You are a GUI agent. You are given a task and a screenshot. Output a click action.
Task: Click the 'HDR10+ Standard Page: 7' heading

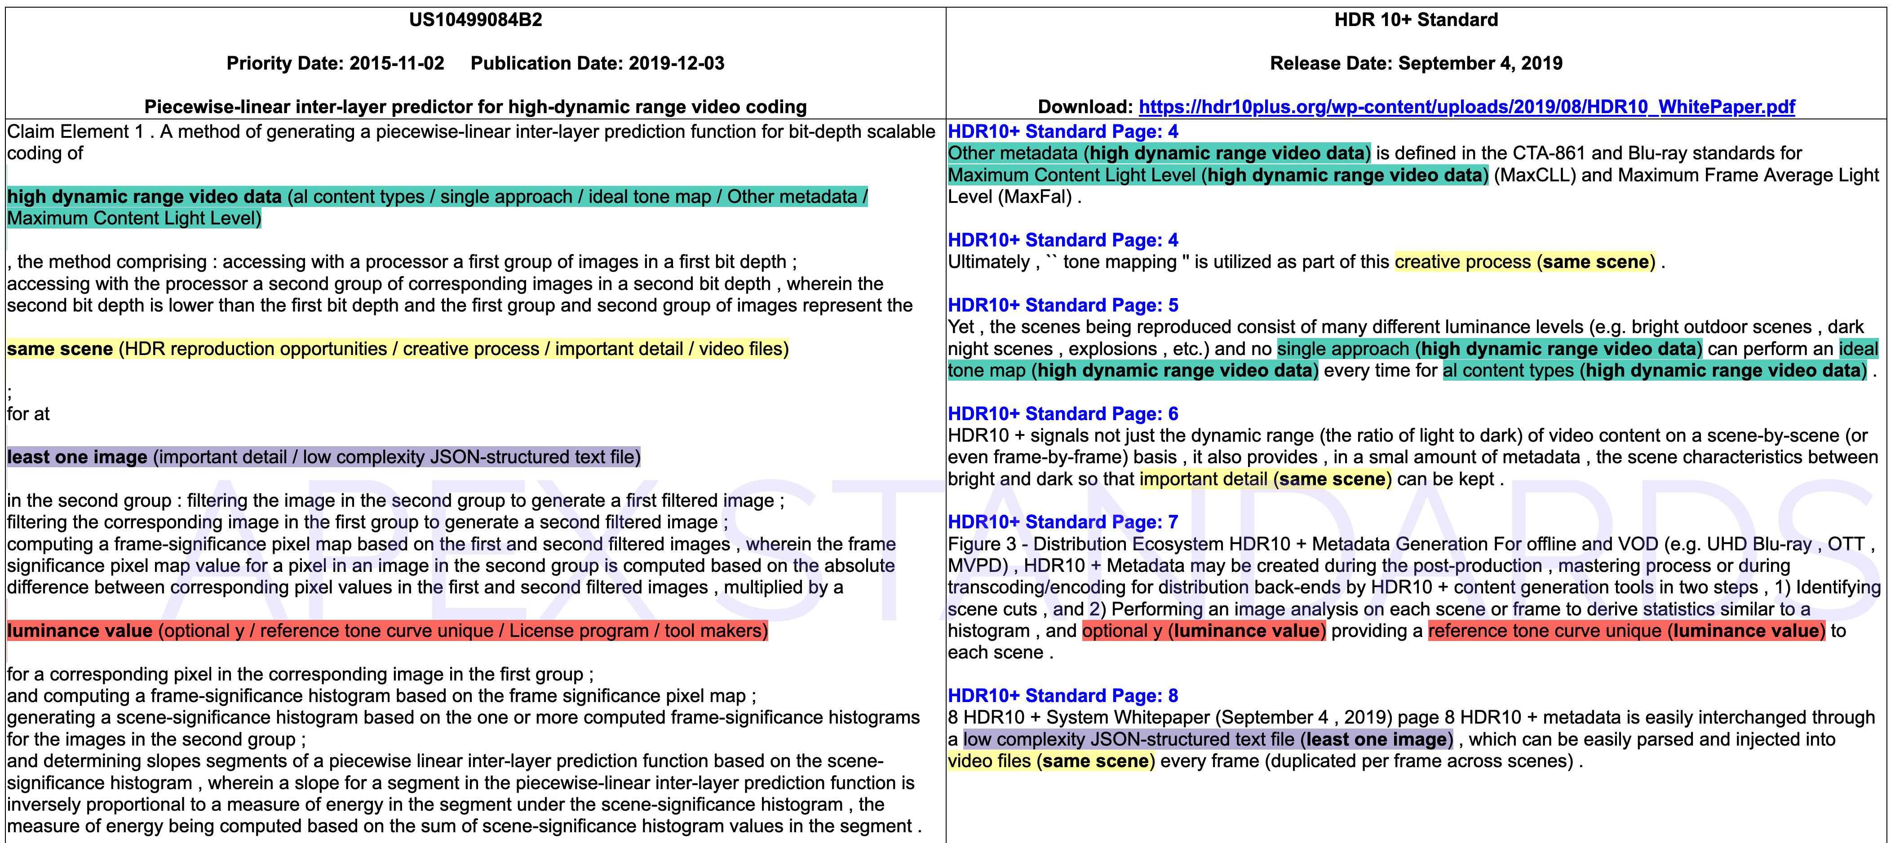click(x=1063, y=522)
